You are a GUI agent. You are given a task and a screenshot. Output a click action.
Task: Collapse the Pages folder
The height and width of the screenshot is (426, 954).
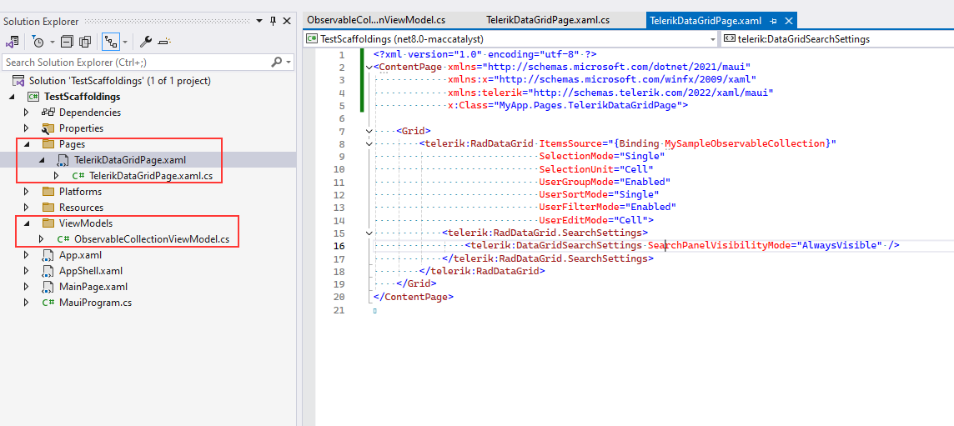point(27,144)
